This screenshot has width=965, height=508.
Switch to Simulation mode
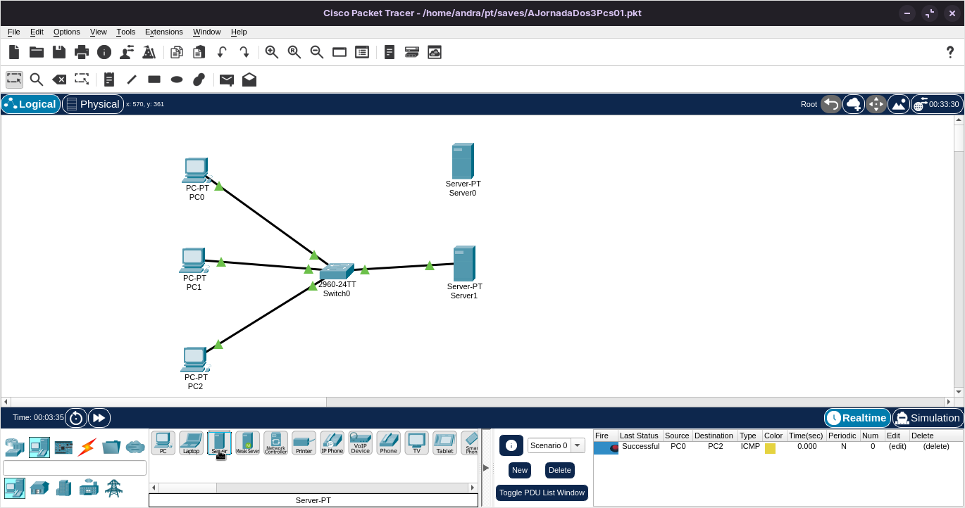point(927,418)
